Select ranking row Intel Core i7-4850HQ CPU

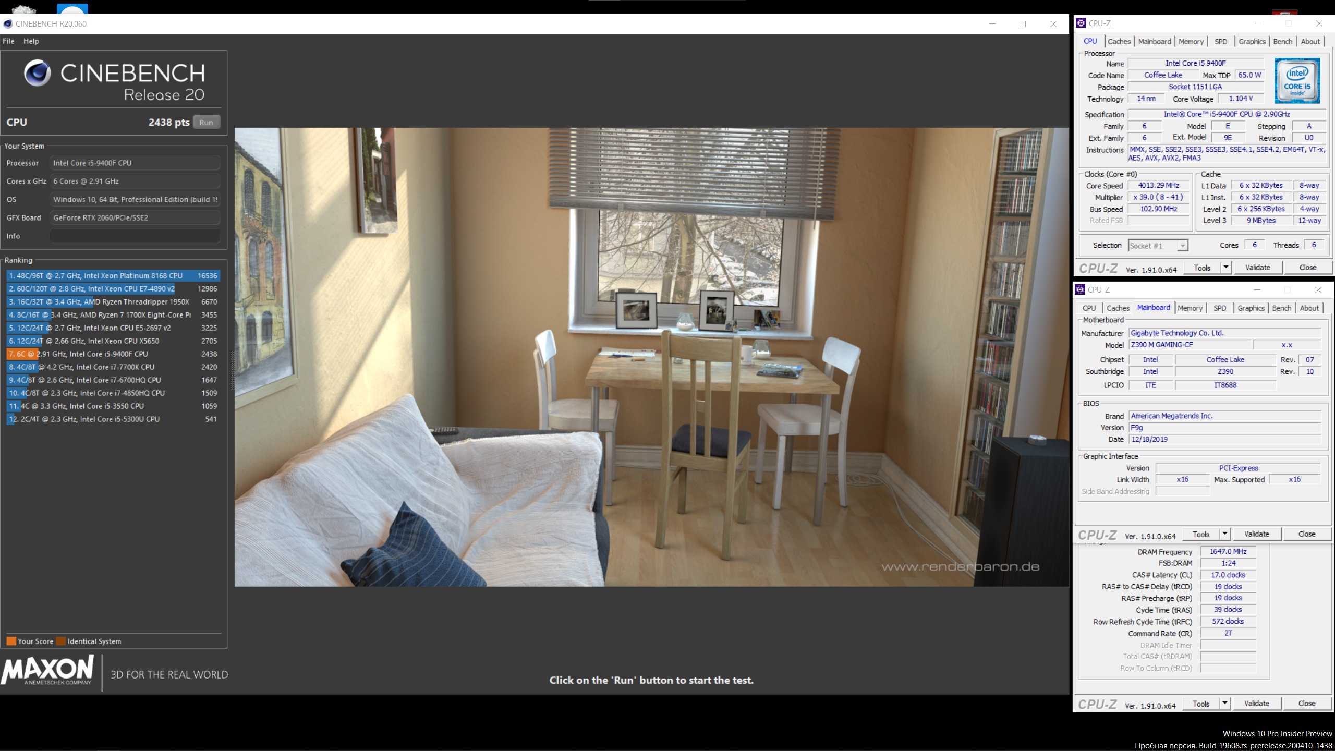click(113, 393)
